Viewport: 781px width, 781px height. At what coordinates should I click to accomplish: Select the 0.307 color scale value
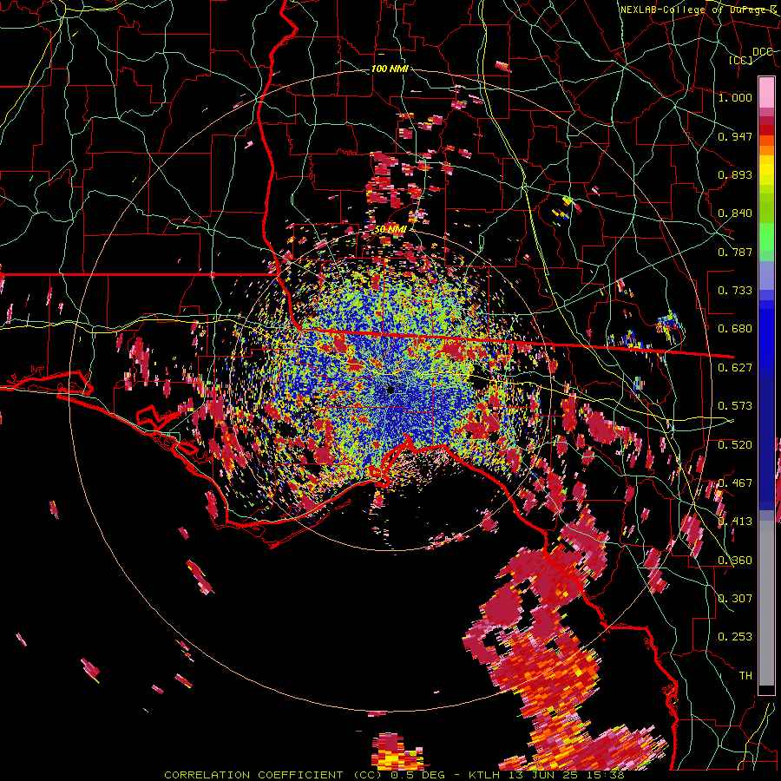click(735, 599)
